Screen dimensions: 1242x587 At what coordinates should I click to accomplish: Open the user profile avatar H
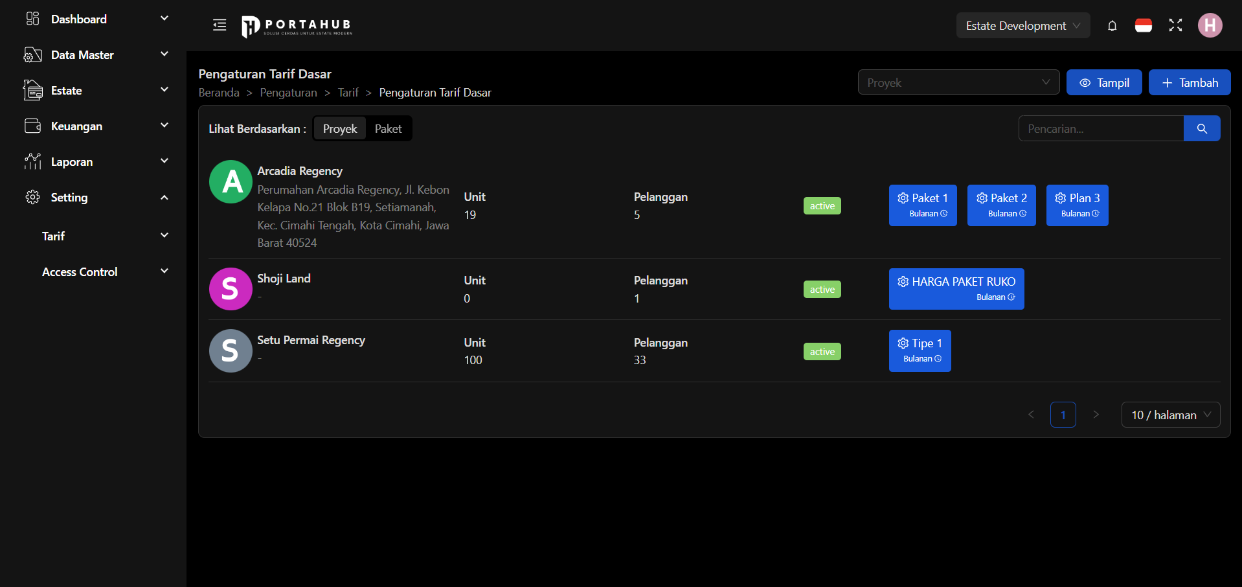[1209, 25]
